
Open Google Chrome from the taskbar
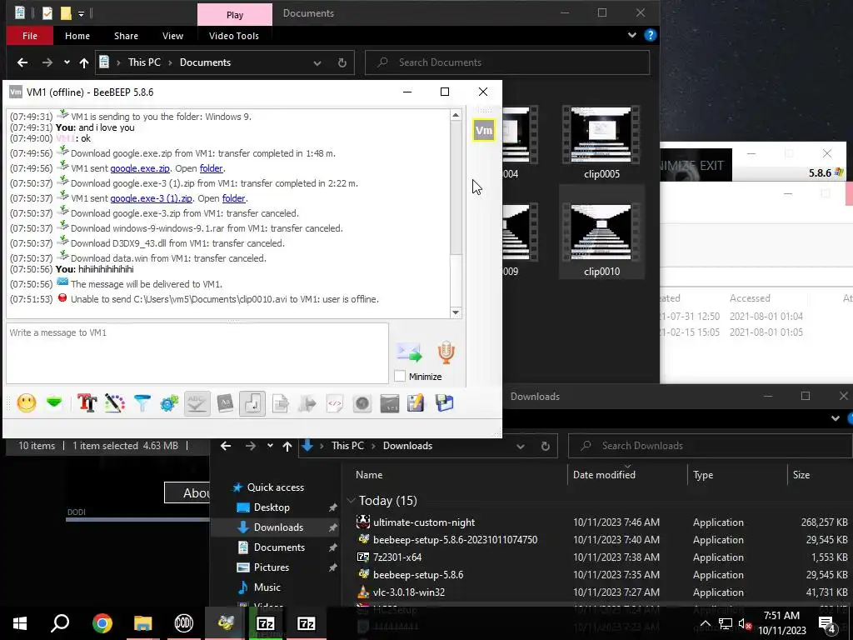pos(102,623)
